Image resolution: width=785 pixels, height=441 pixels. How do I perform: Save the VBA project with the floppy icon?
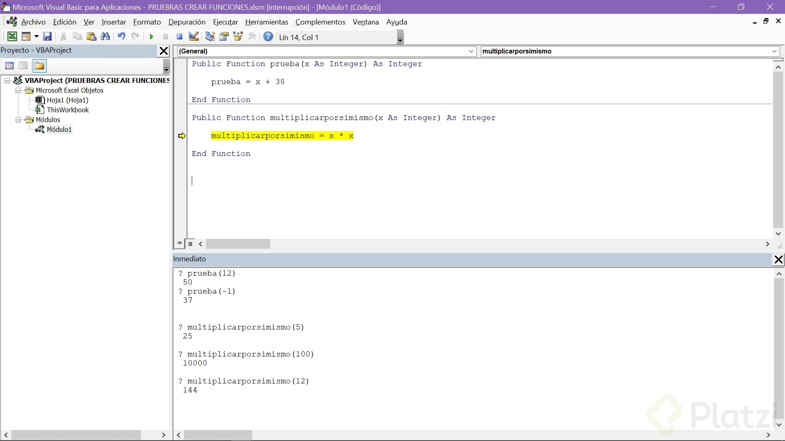(x=47, y=37)
